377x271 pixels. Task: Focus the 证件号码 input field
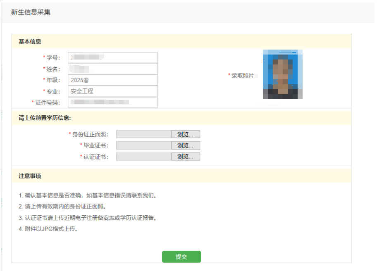click(x=112, y=102)
